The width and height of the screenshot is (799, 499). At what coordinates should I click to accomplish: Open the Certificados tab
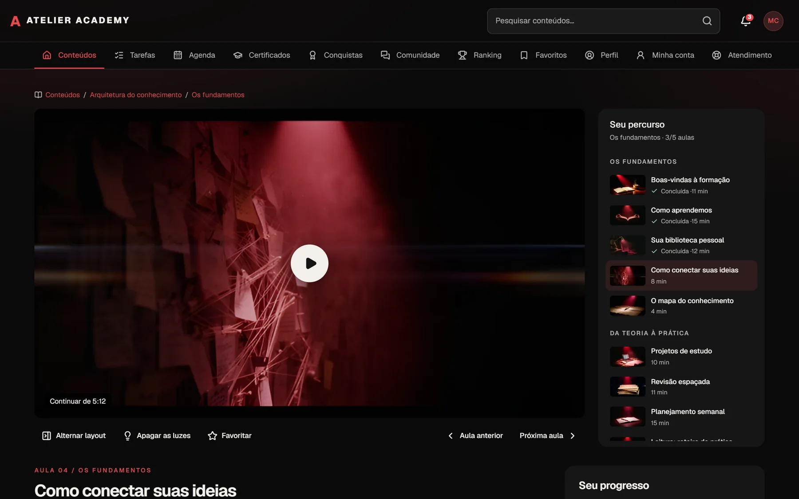[262, 55]
